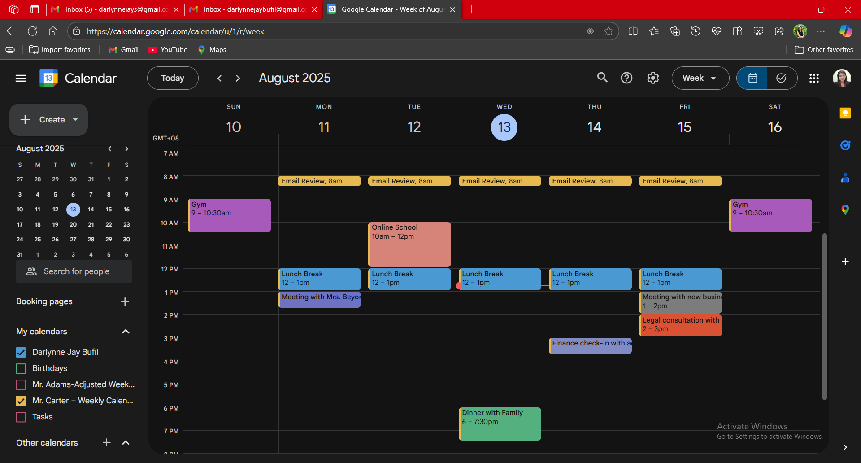Open a new browser tab
This screenshot has width=861, height=463.
click(x=472, y=9)
